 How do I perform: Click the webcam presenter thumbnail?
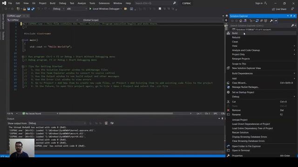(22, 148)
